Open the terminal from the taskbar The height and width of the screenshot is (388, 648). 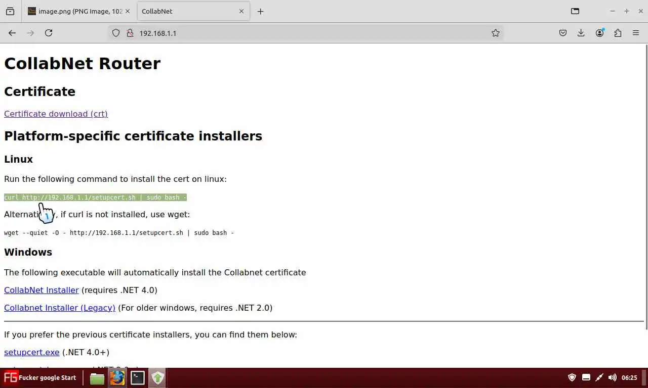(x=138, y=378)
